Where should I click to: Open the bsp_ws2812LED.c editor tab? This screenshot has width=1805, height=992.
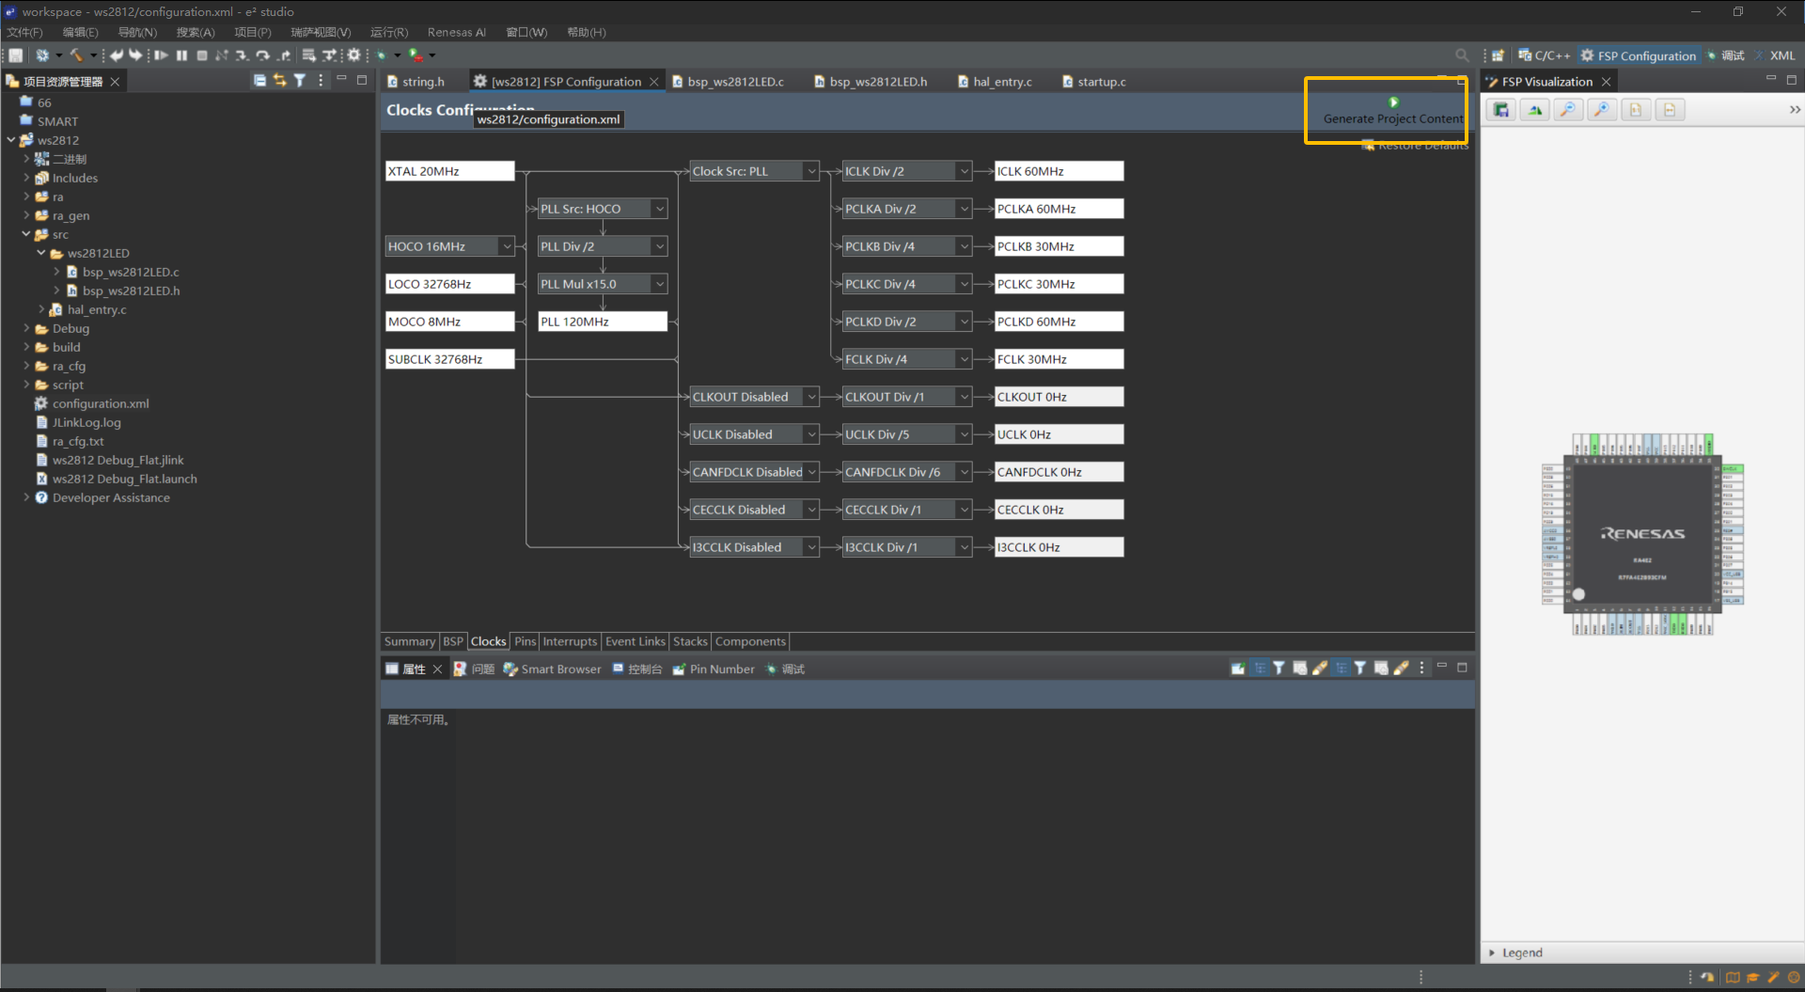click(735, 82)
